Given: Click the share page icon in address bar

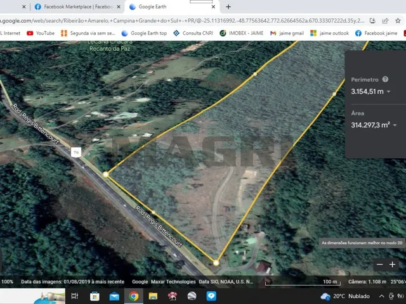Looking at the screenshot, I should pos(385,21).
